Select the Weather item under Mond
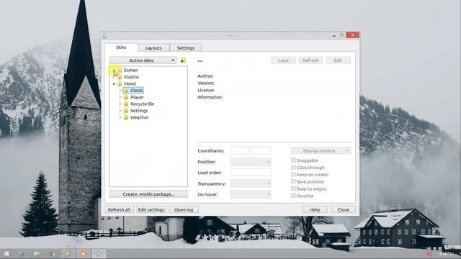The width and height of the screenshot is (461, 259). [x=139, y=117]
